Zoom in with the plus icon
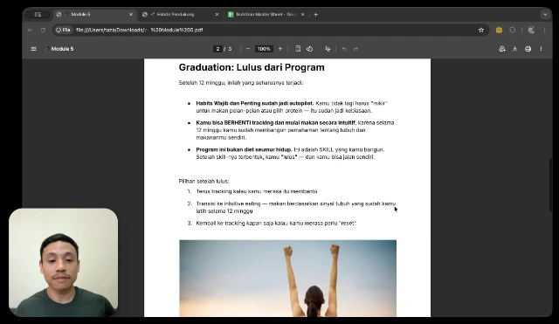 tap(280, 49)
